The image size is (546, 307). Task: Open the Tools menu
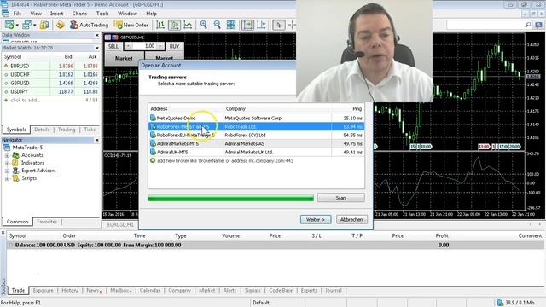tap(102, 14)
